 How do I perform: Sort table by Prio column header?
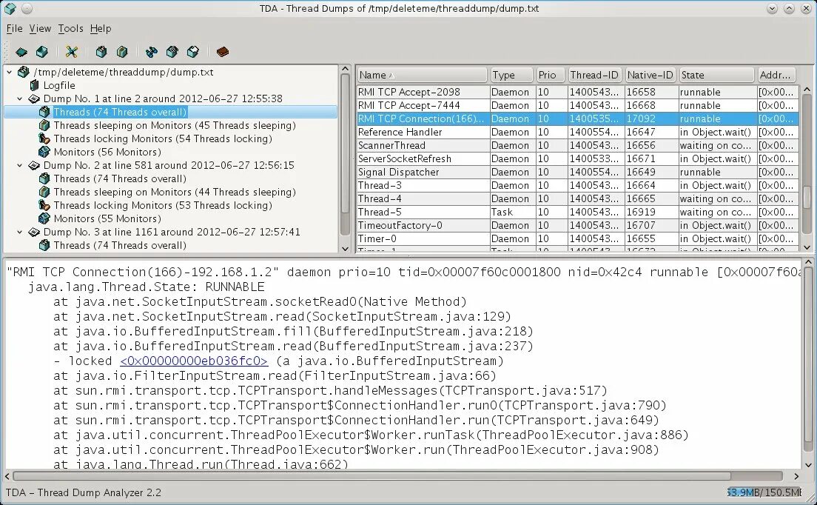[551, 75]
